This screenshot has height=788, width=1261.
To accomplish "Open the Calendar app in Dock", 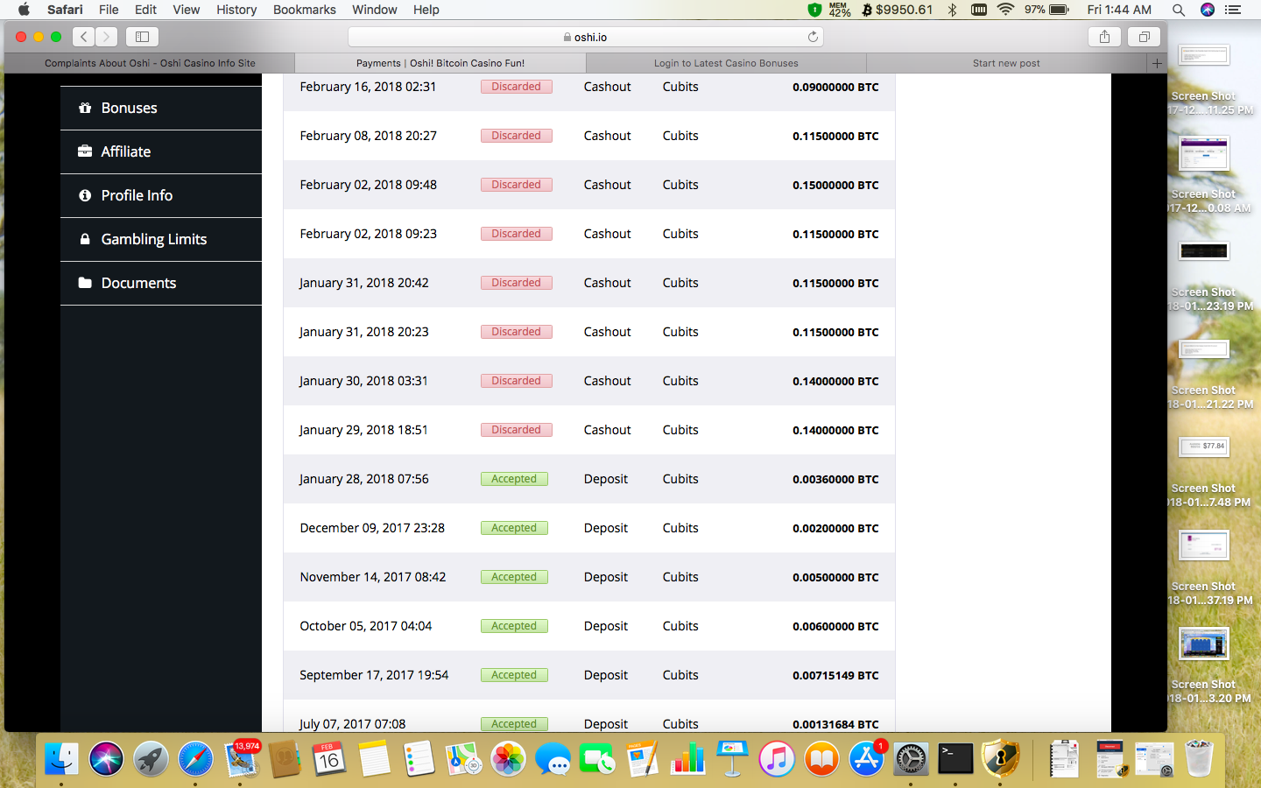I will coord(329,759).
